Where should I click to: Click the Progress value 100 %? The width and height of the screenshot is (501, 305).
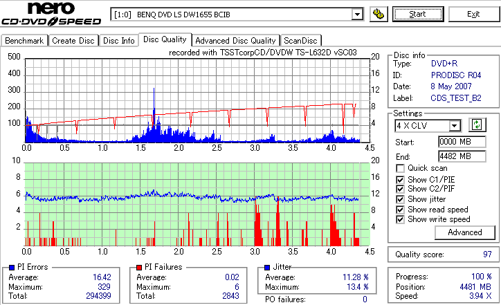click(482, 277)
